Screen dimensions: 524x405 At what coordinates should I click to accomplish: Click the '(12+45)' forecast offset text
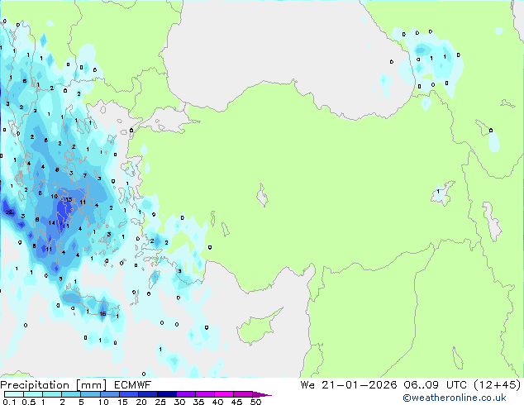[x=498, y=385]
